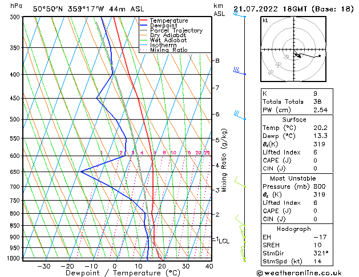Select the 'Wet Adiabat' legend label

[168, 40]
